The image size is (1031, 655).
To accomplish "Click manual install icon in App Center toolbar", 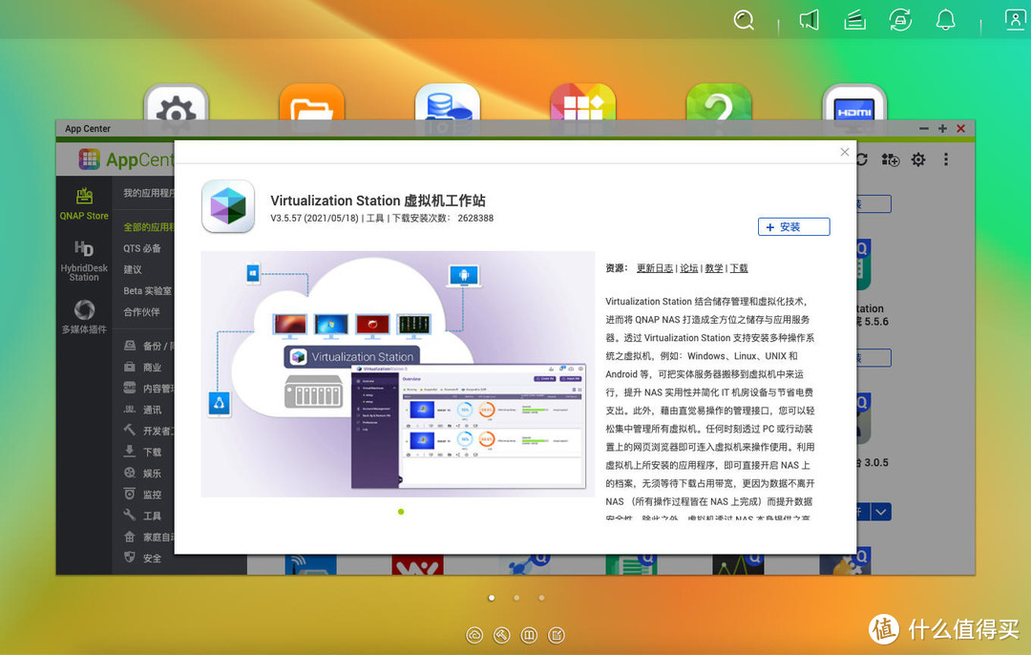I will 891,159.
